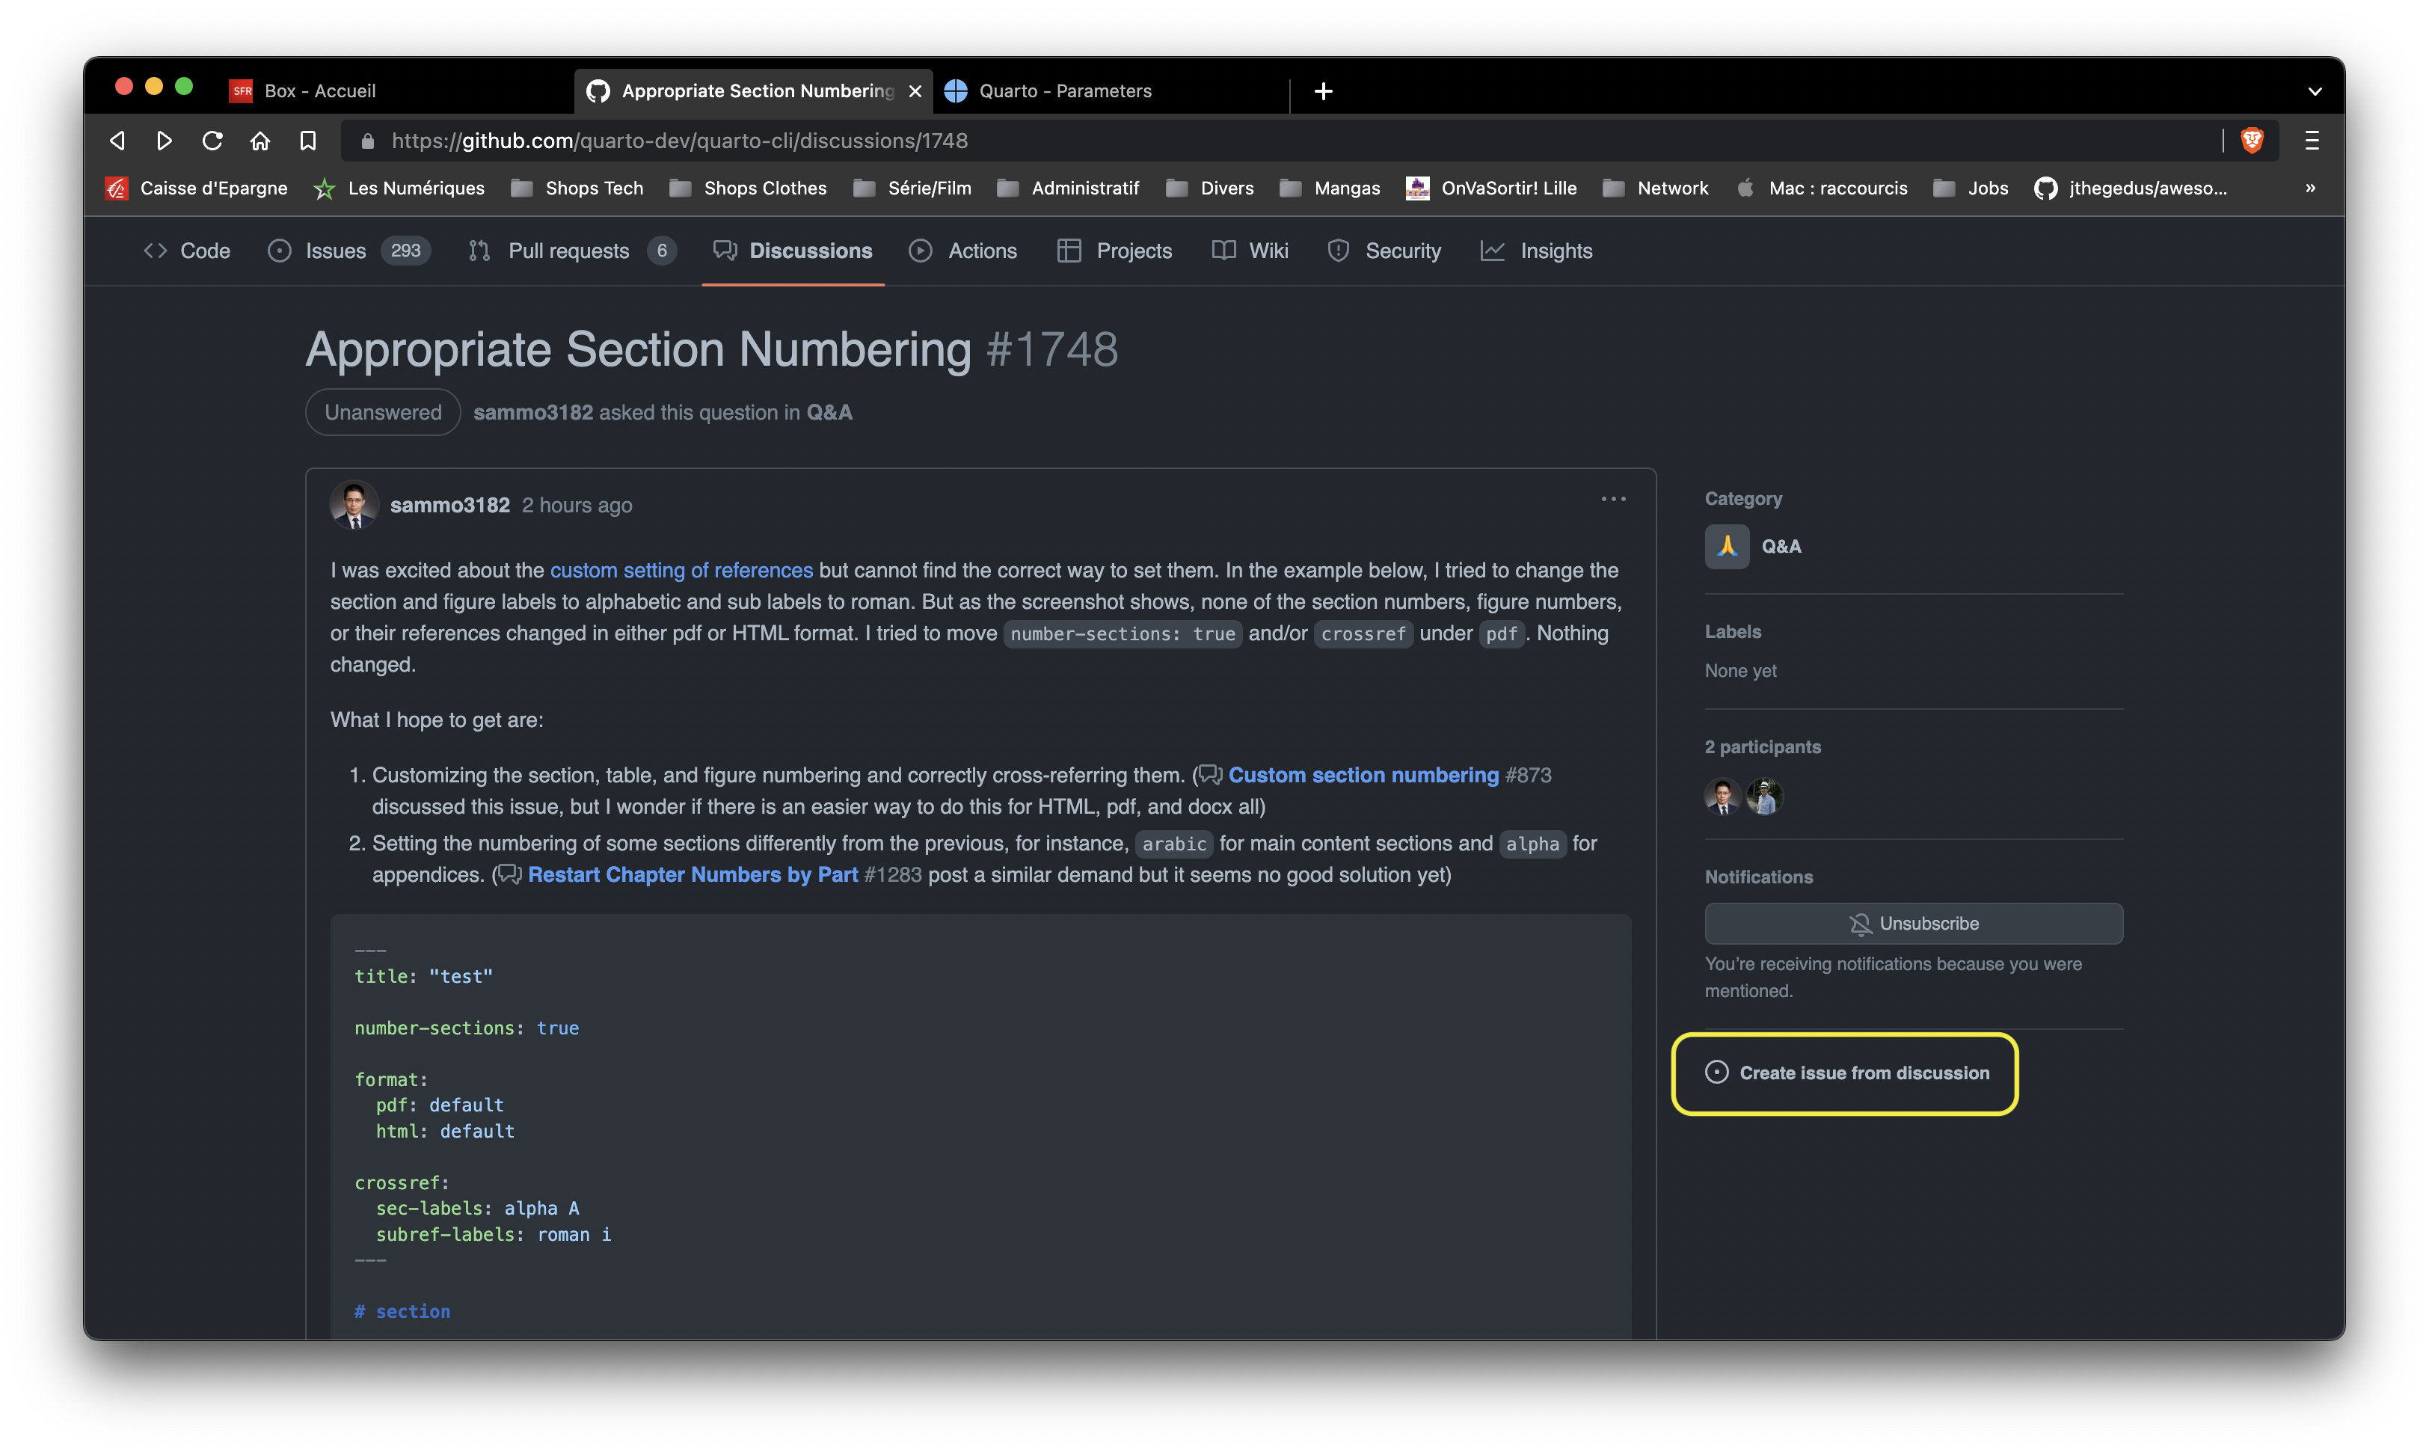This screenshot has width=2429, height=1451.
Task: Open the Security tab
Action: pyautogui.click(x=1384, y=251)
